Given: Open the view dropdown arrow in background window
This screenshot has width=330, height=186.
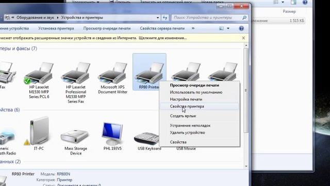Looking at the screenshot, I should (x=283, y=2).
